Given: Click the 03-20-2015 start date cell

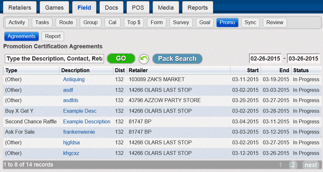Looking at the screenshot, I should [245, 100].
